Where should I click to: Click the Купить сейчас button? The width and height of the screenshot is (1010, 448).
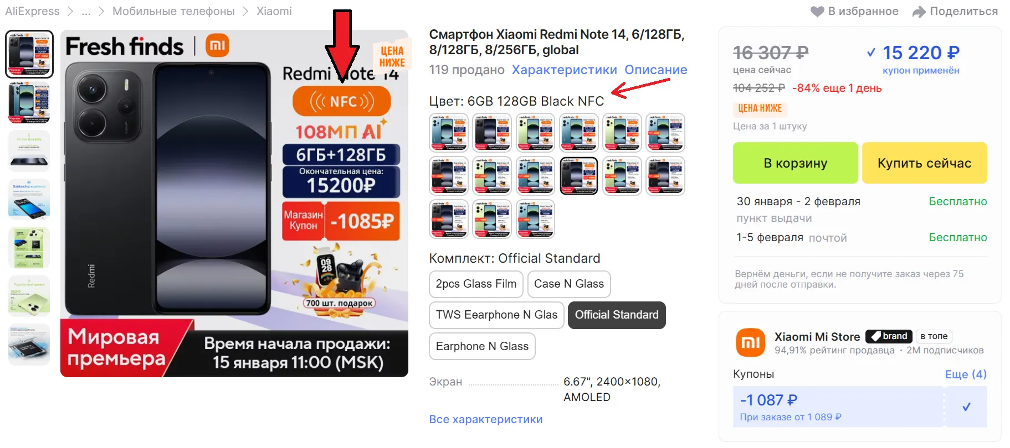tap(924, 163)
